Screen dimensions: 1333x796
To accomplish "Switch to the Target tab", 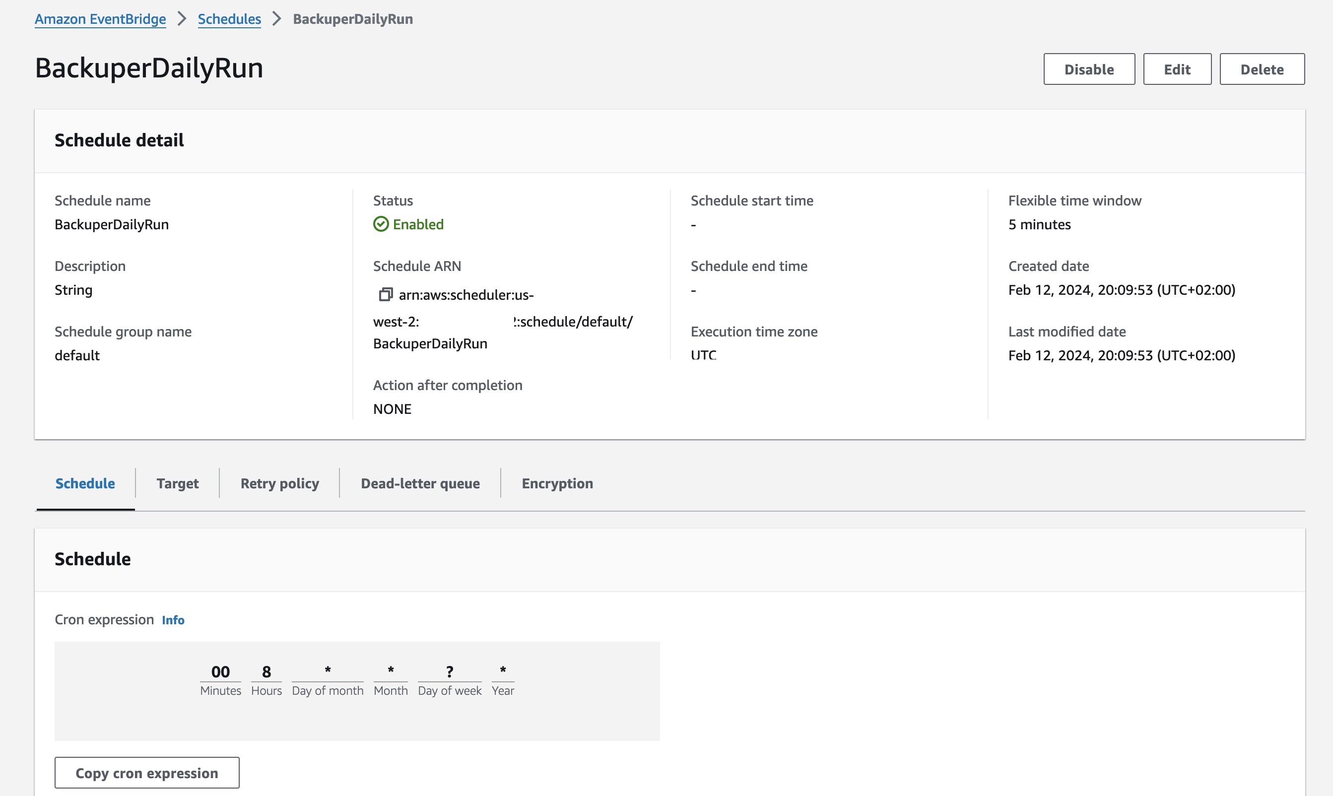I will tap(178, 483).
